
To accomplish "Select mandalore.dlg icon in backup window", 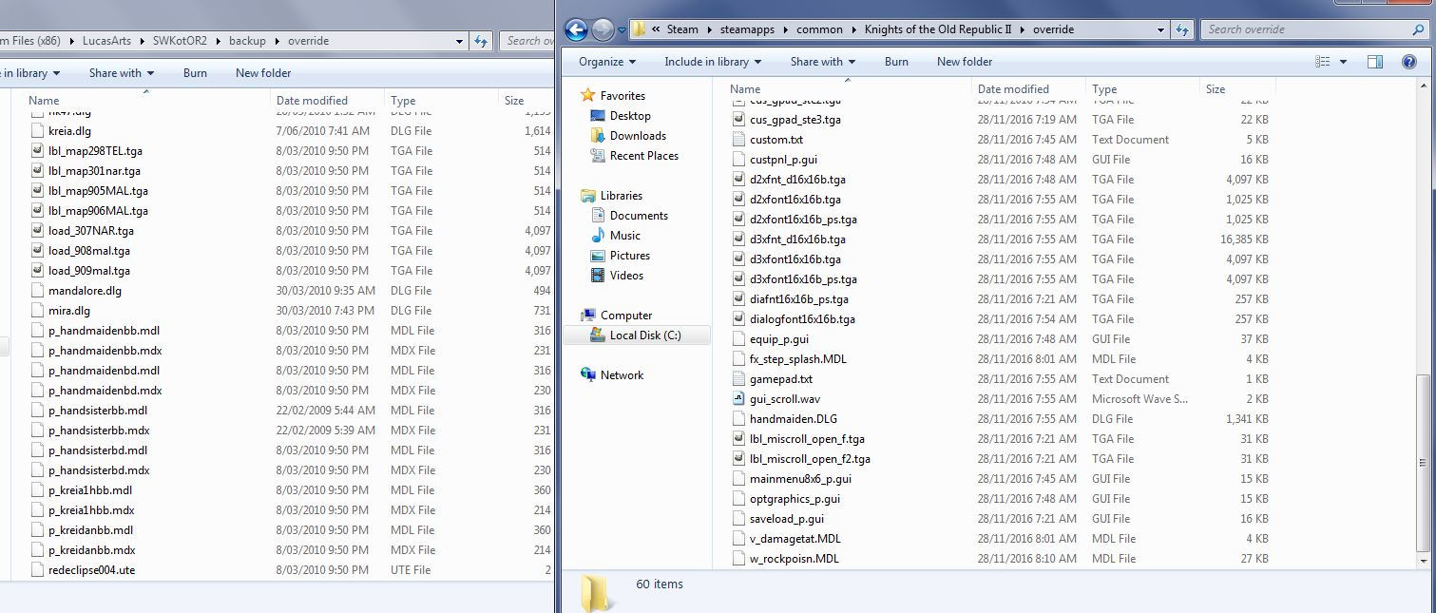I will point(38,291).
